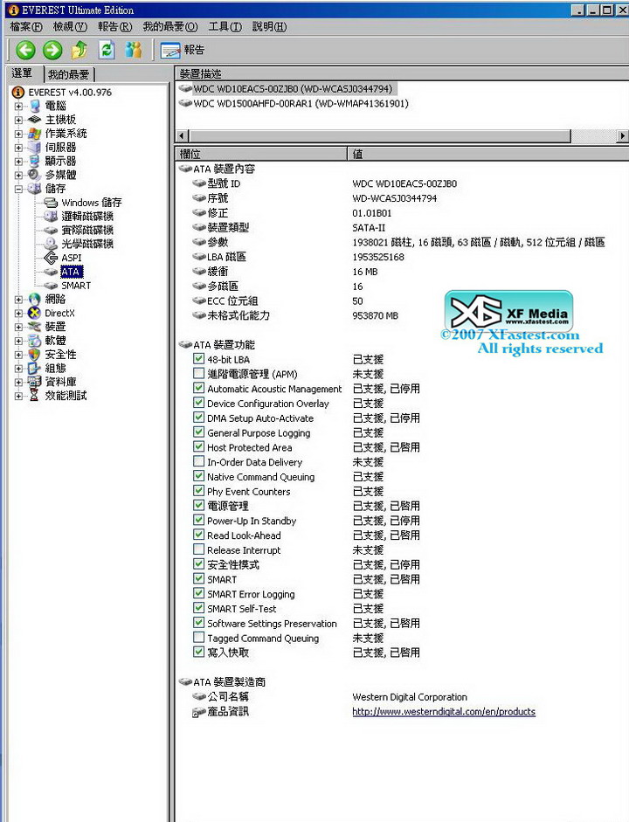Viewport: 629px width, 822px height.
Task: Select the 裝置 devices icon in tree
Action: tap(35, 327)
